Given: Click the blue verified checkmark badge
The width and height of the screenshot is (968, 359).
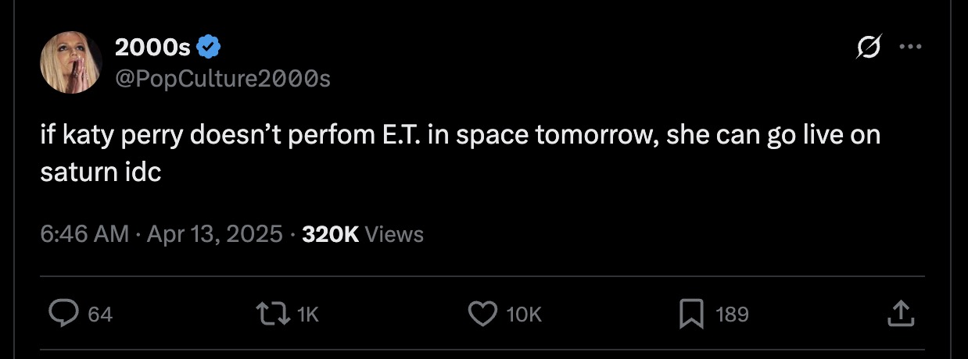Looking at the screenshot, I should coord(208,48).
